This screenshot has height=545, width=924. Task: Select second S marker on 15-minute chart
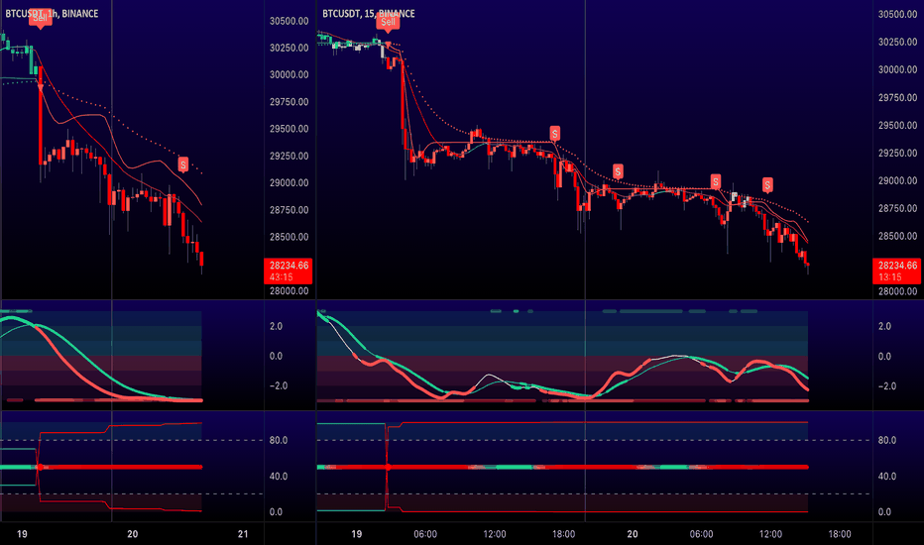point(618,171)
